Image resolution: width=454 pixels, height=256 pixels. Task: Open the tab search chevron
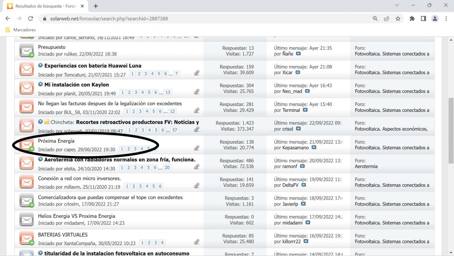pyautogui.click(x=397, y=5)
